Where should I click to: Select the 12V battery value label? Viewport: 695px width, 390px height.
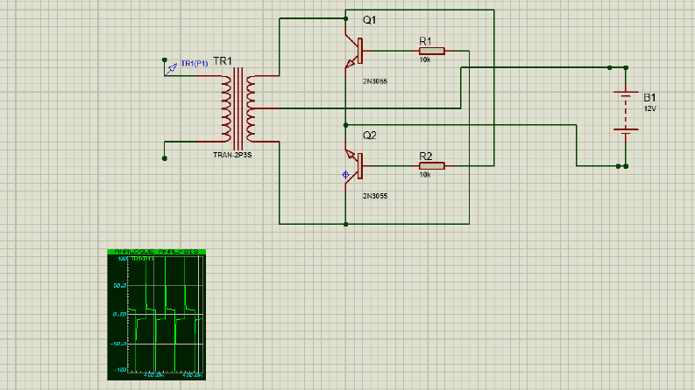[x=649, y=108]
